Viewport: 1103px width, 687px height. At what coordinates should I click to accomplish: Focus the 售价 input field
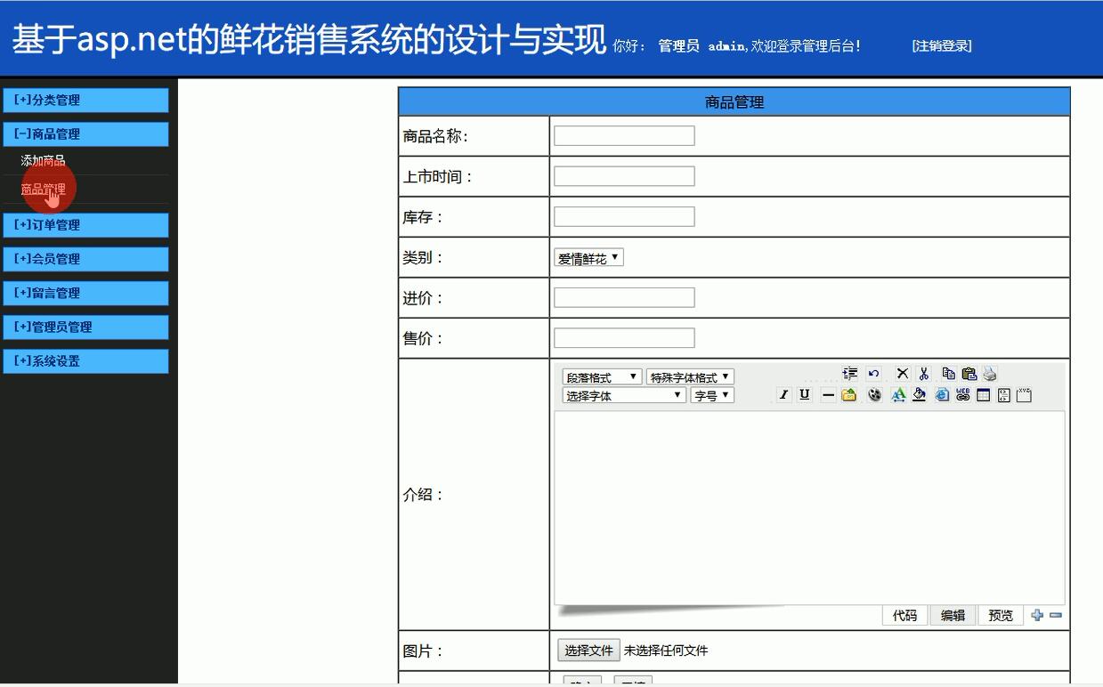coord(624,338)
